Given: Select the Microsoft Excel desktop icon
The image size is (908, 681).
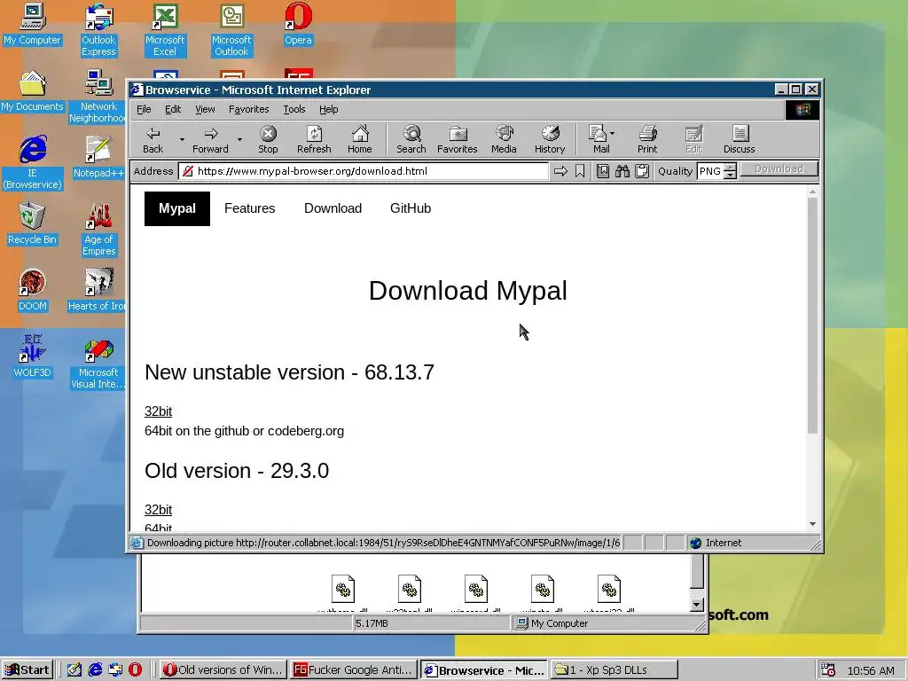Looking at the screenshot, I should click(165, 30).
